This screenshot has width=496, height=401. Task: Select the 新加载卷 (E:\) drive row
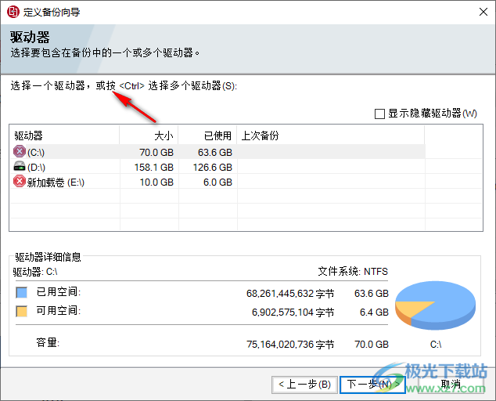click(217, 182)
